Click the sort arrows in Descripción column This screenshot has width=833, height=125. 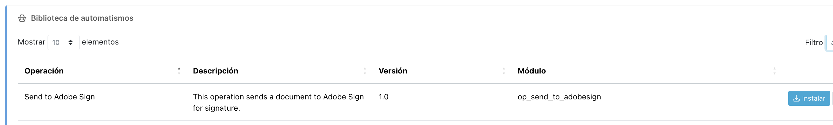365,71
